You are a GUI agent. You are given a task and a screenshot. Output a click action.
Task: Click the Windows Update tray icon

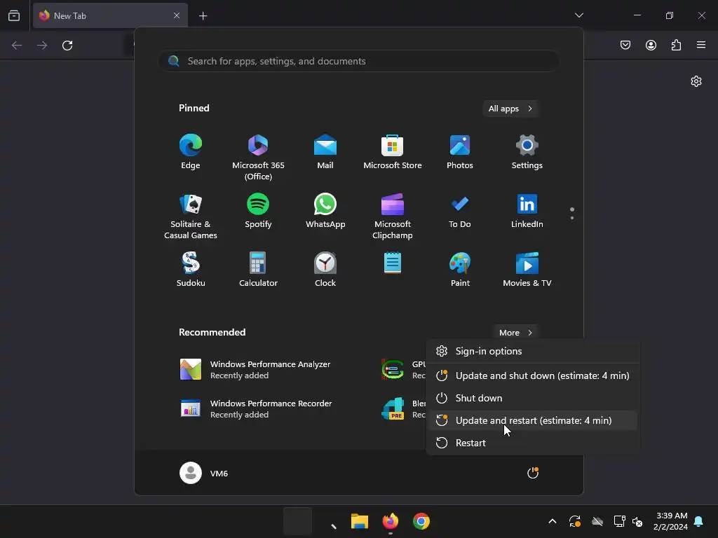[575, 521]
